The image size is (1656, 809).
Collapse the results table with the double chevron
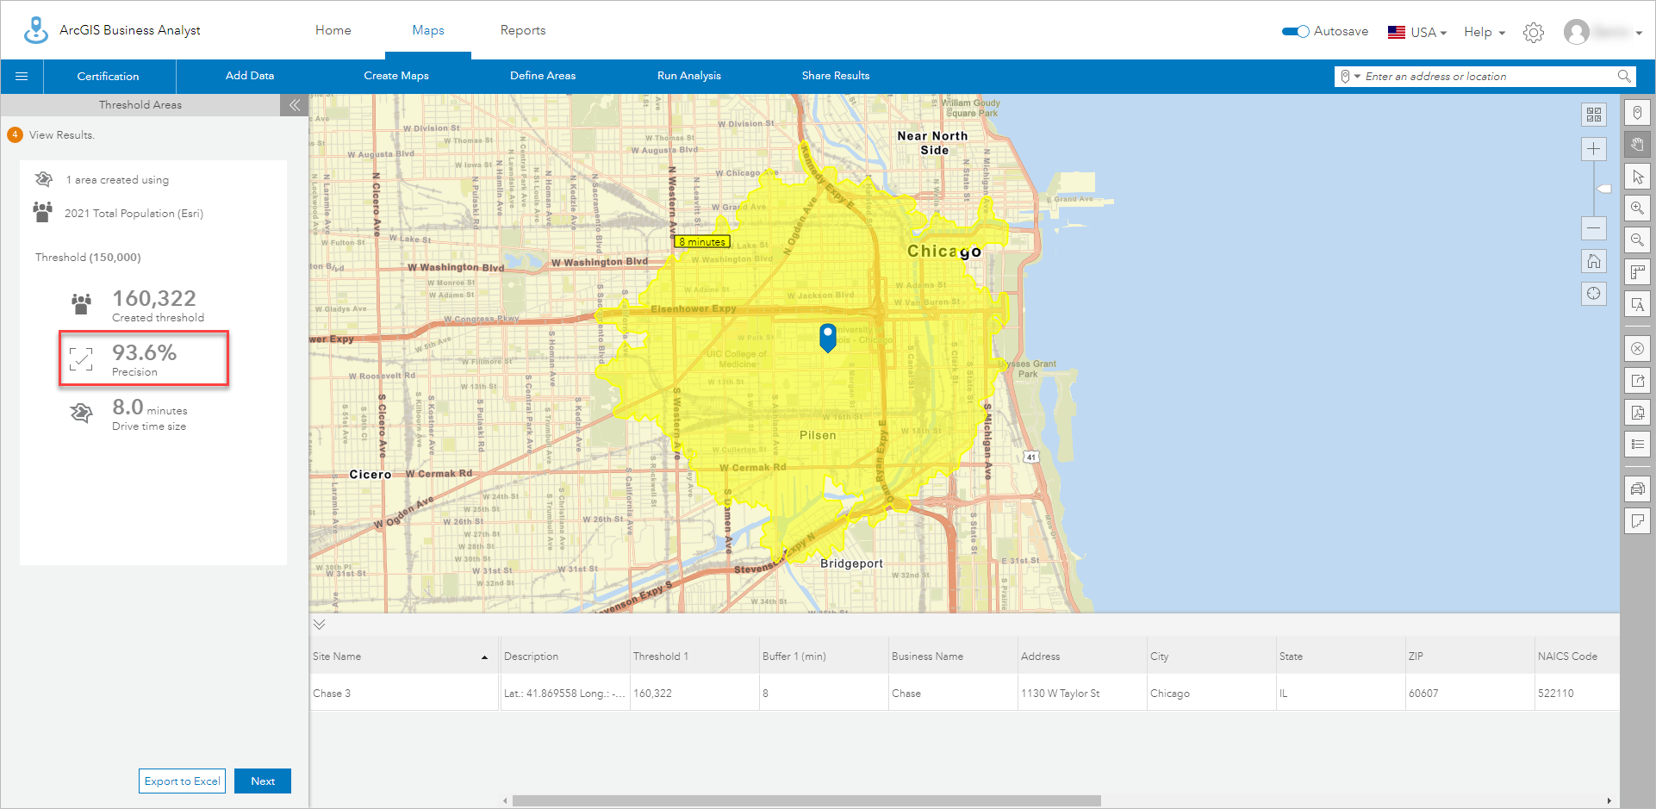click(320, 625)
